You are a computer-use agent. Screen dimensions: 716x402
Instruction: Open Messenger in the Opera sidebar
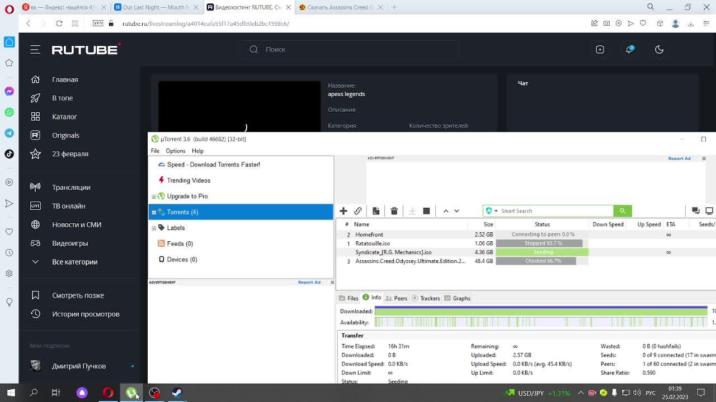9,91
